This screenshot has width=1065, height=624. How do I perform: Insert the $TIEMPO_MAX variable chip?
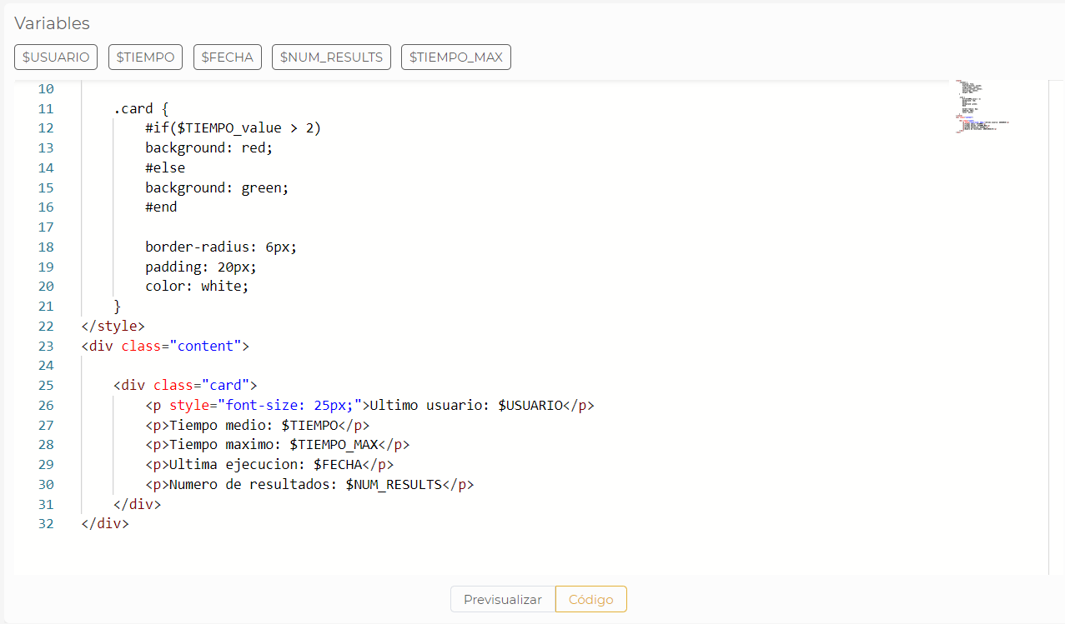(x=455, y=57)
